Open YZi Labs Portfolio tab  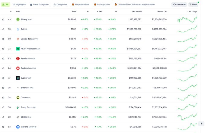[135, 5]
